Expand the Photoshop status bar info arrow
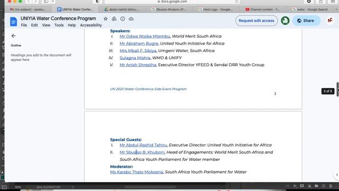 coord(73,187)
